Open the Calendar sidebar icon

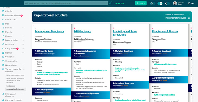pyautogui.click(x=3, y=11)
